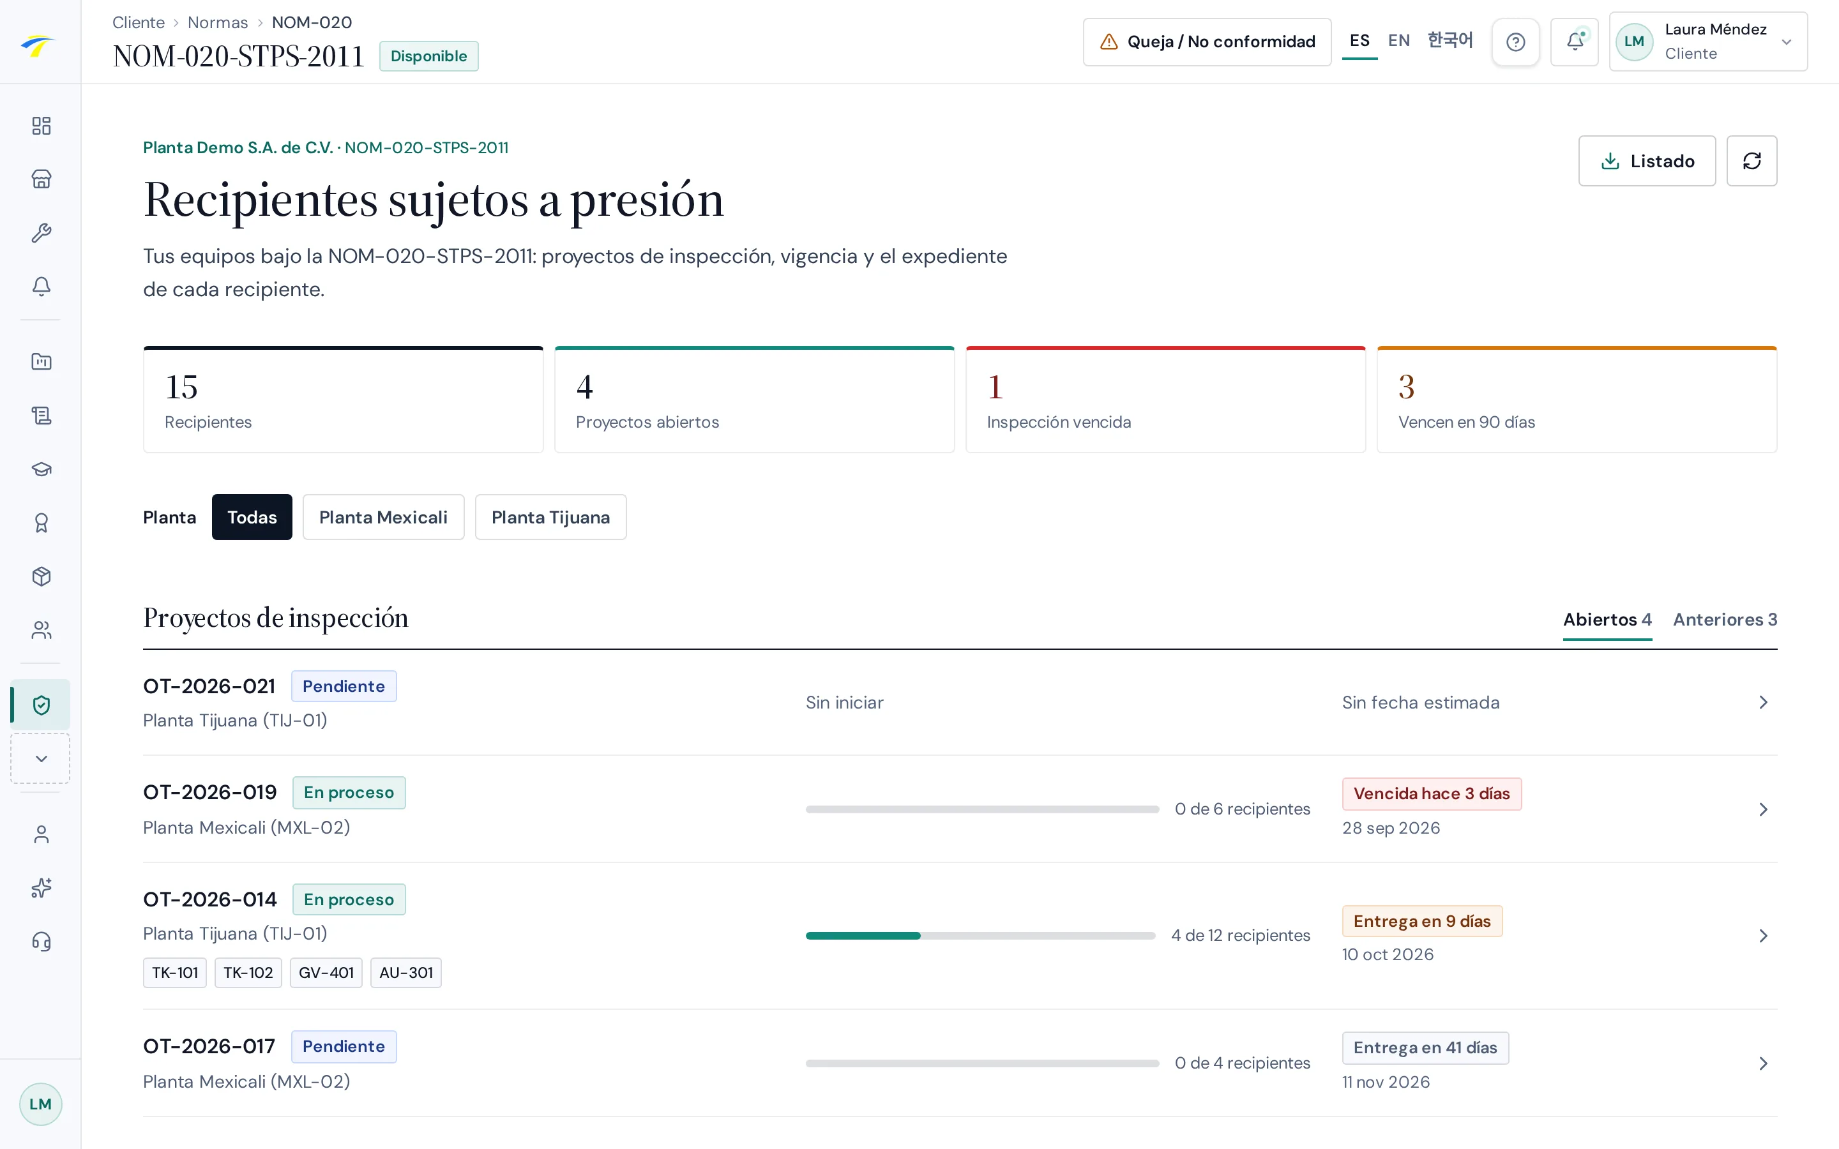Switch to the Anteriores 3 tab
The width and height of the screenshot is (1839, 1149).
coord(1725,620)
